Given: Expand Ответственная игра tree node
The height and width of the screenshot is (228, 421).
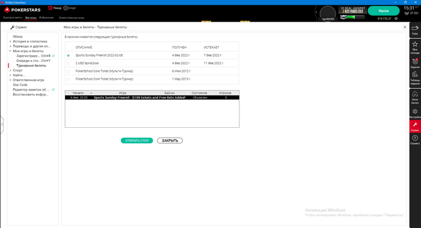Looking at the screenshot, I should click(x=10, y=80).
